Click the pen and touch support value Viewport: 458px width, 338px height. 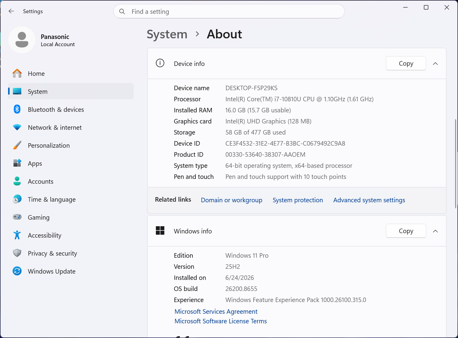[x=286, y=176]
